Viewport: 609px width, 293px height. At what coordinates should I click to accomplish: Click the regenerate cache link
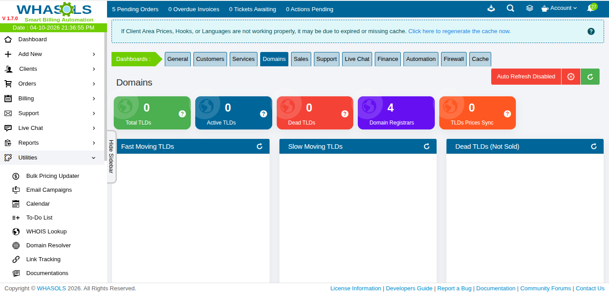pos(459,31)
